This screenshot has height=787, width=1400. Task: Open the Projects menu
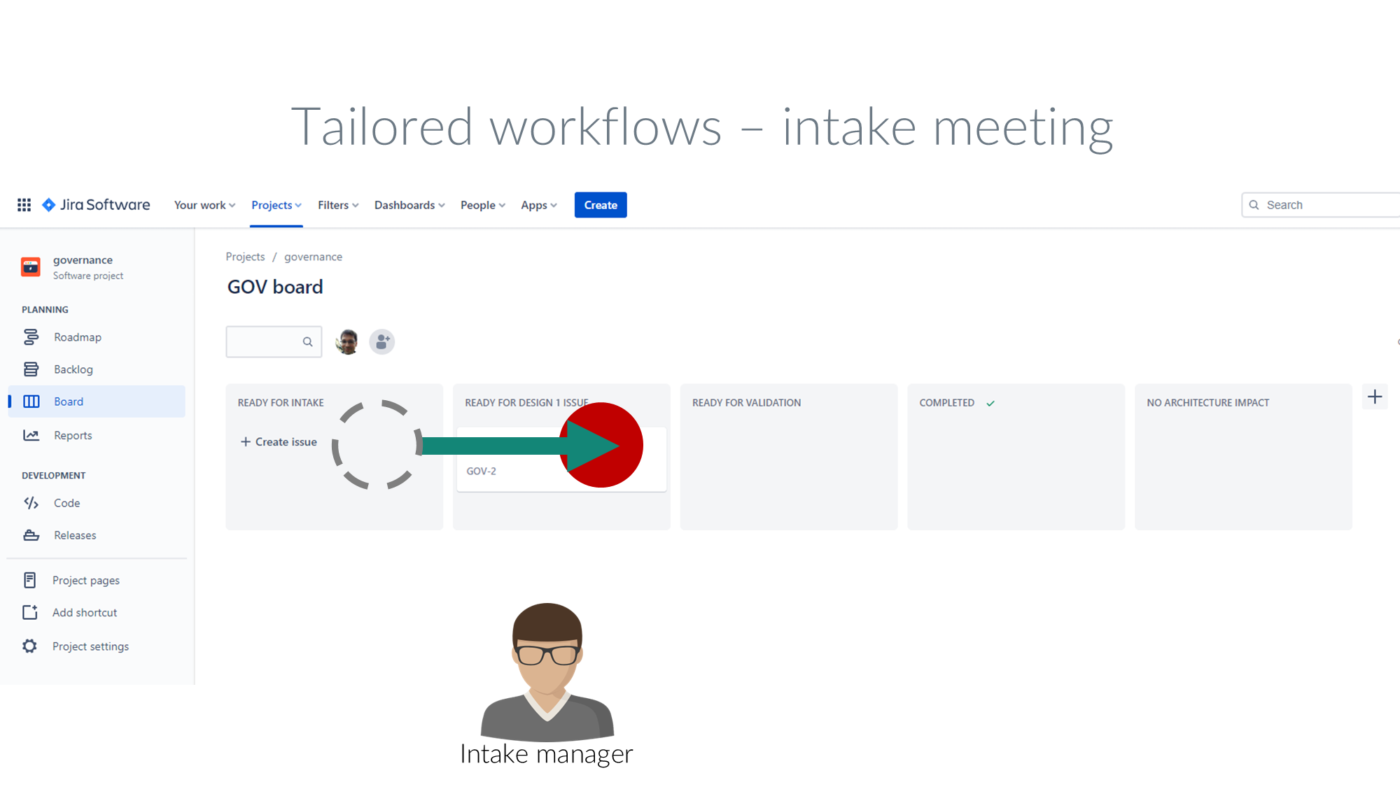pyautogui.click(x=276, y=205)
